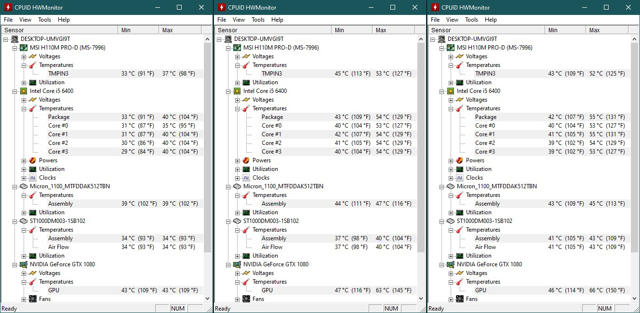Click the Max column header in right window

click(607, 30)
